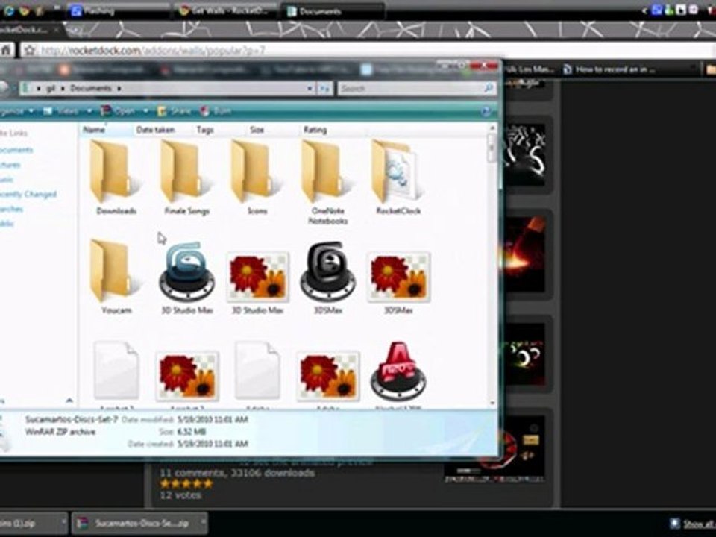Click the '11 comments, 33106 downloads' text

236,473
